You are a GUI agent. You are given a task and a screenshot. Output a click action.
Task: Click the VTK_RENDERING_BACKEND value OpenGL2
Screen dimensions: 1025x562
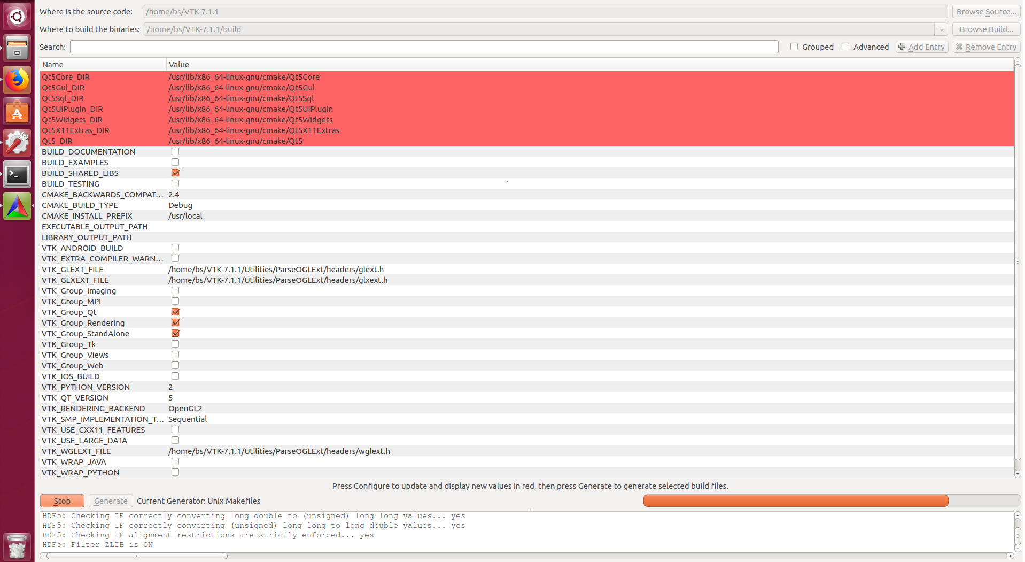(x=185, y=409)
